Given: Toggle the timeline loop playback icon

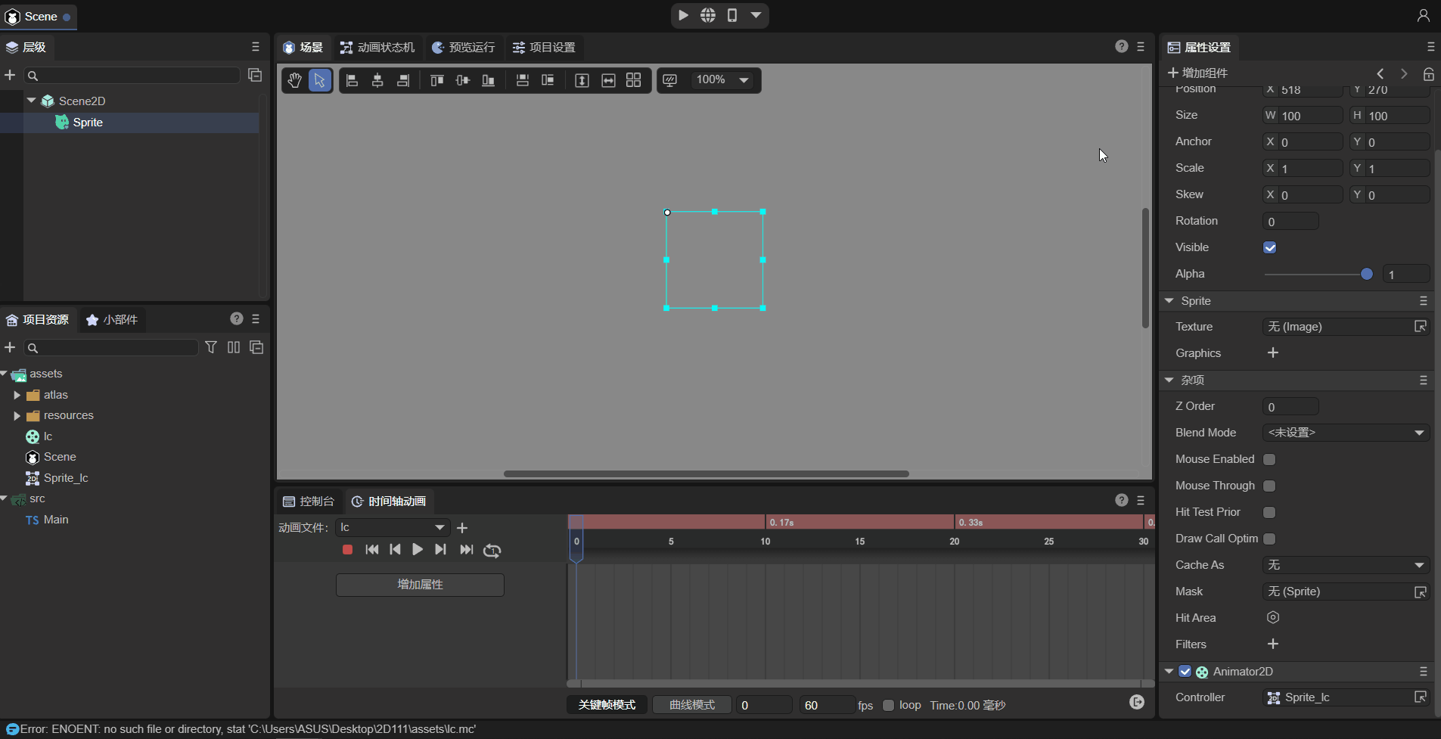Looking at the screenshot, I should (492, 550).
